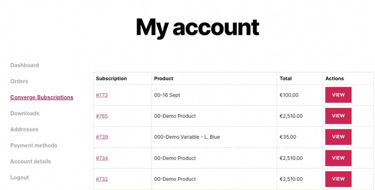This screenshot has width=375, height=190.
Task: Open the Dashboard menu item
Action: pos(24,65)
